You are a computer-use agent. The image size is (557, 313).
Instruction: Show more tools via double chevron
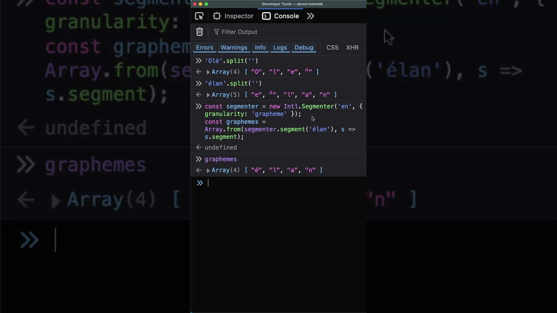click(x=310, y=16)
